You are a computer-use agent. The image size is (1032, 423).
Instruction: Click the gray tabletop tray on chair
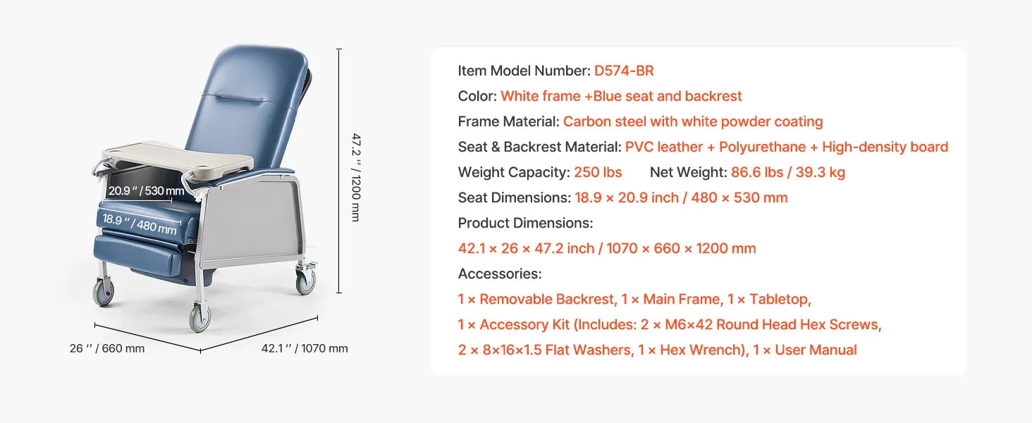[178, 158]
